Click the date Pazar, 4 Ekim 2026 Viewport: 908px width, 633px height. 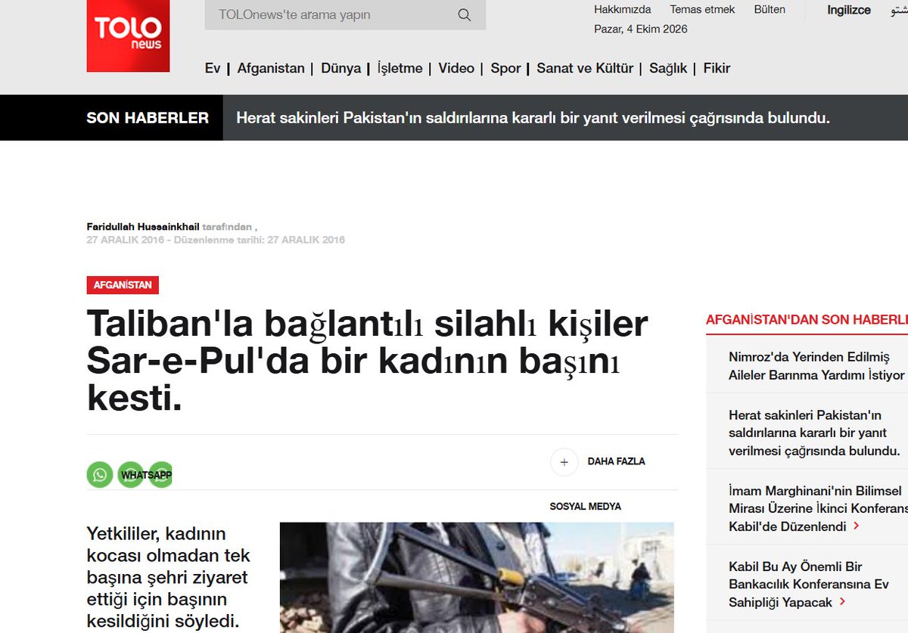tap(641, 29)
